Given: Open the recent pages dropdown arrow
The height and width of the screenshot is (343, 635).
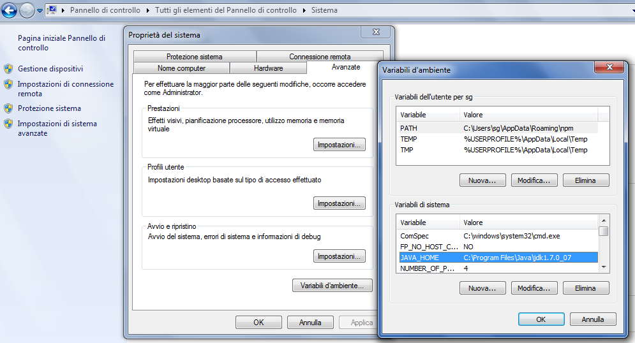Looking at the screenshot, I should click(x=40, y=11).
